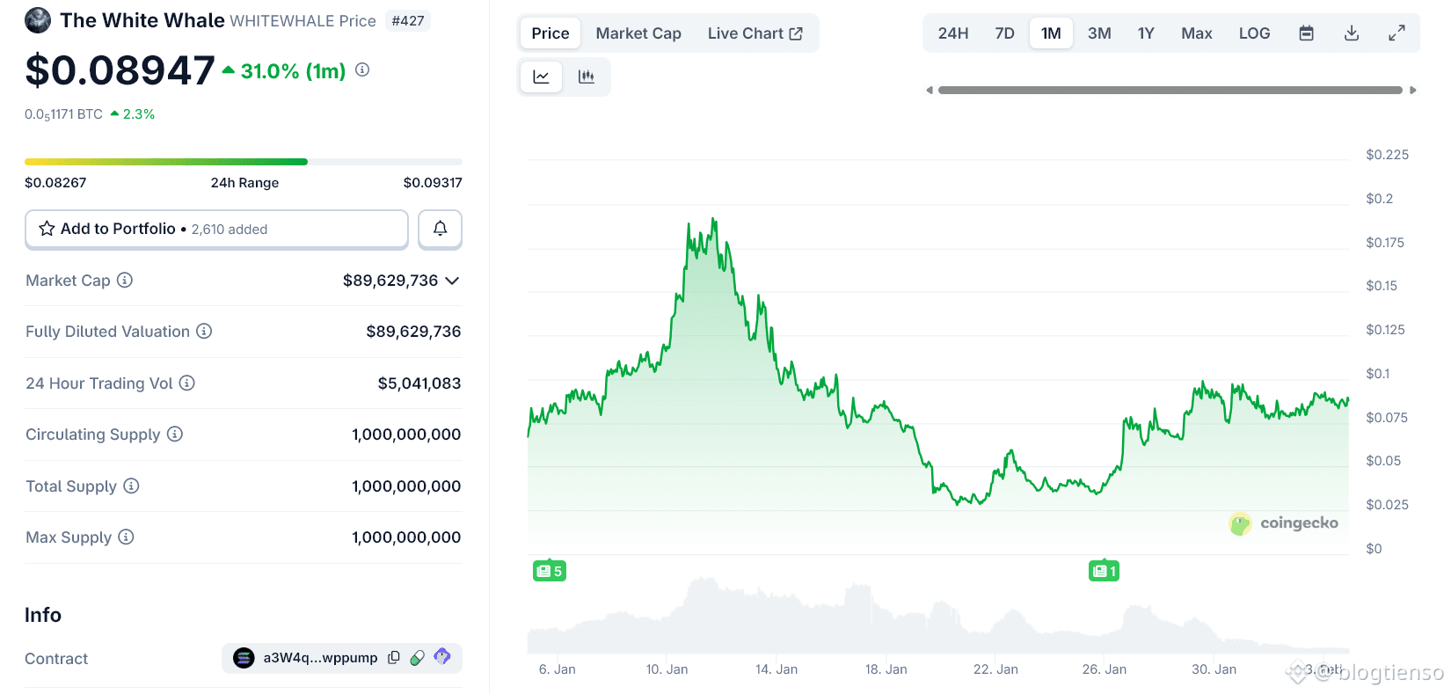Expand the chart to fullscreen
Screen dimensions: 1451x694
pos(1396,33)
